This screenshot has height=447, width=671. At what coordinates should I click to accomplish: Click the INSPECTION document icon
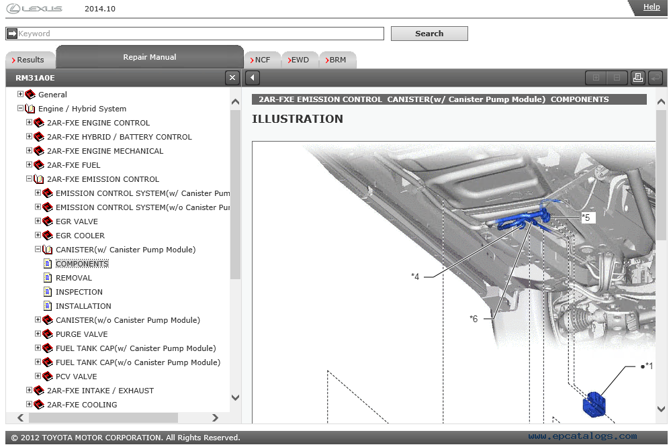(x=48, y=292)
